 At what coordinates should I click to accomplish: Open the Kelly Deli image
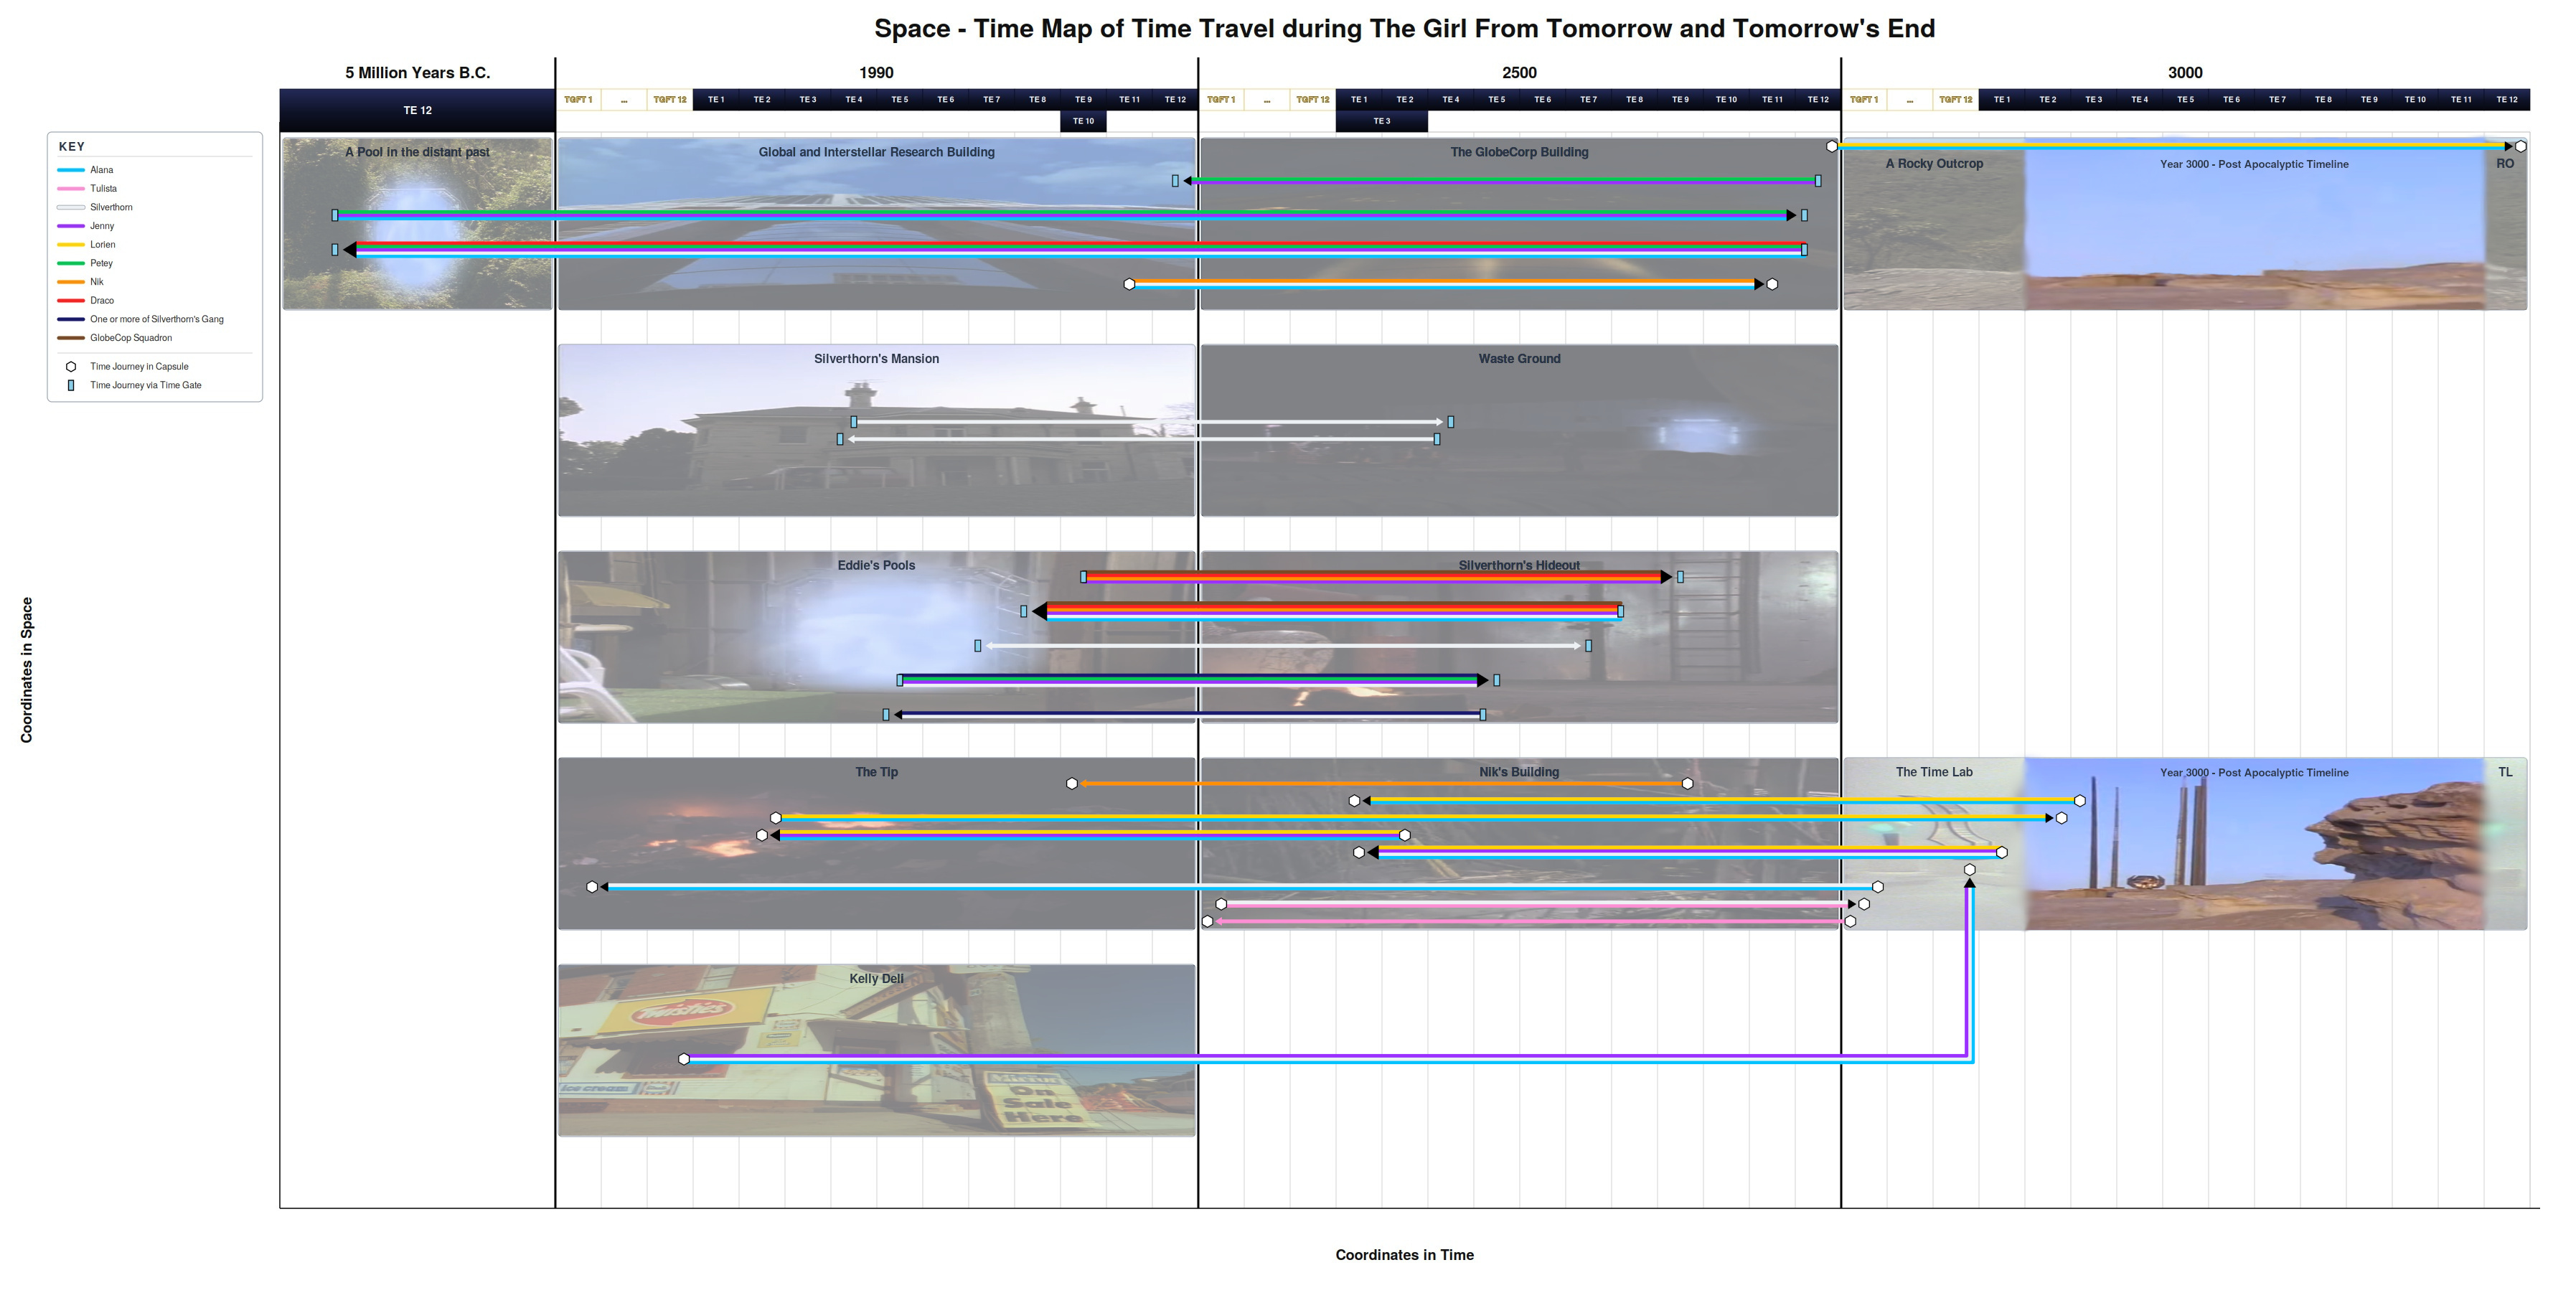pyautogui.click(x=877, y=1051)
